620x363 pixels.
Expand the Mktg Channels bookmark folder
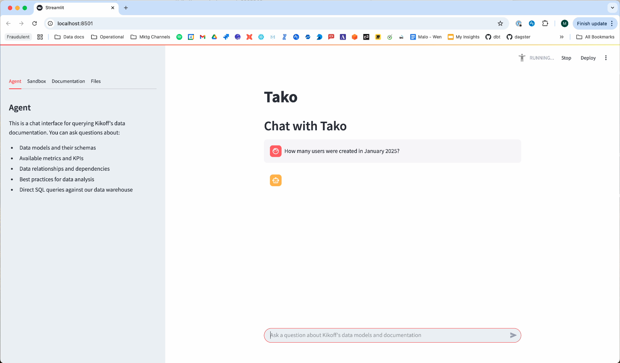pyautogui.click(x=150, y=37)
